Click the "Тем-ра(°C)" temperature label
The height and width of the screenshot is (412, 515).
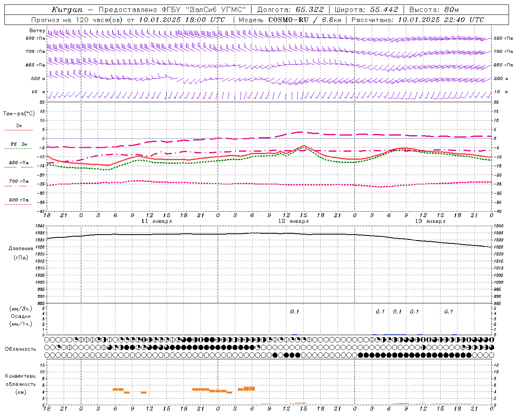(x=19, y=114)
